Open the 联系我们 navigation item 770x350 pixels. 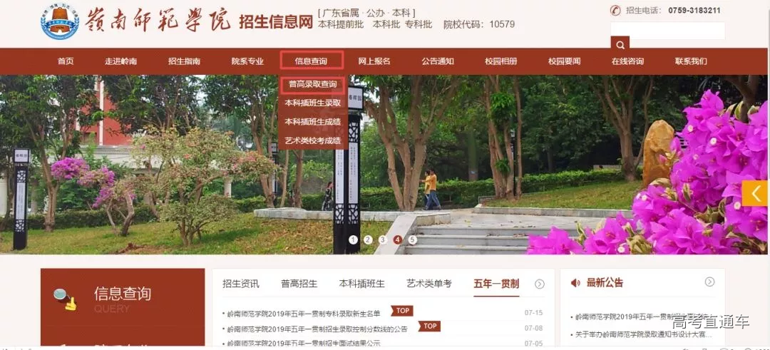pyautogui.click(x=691, y=61)
